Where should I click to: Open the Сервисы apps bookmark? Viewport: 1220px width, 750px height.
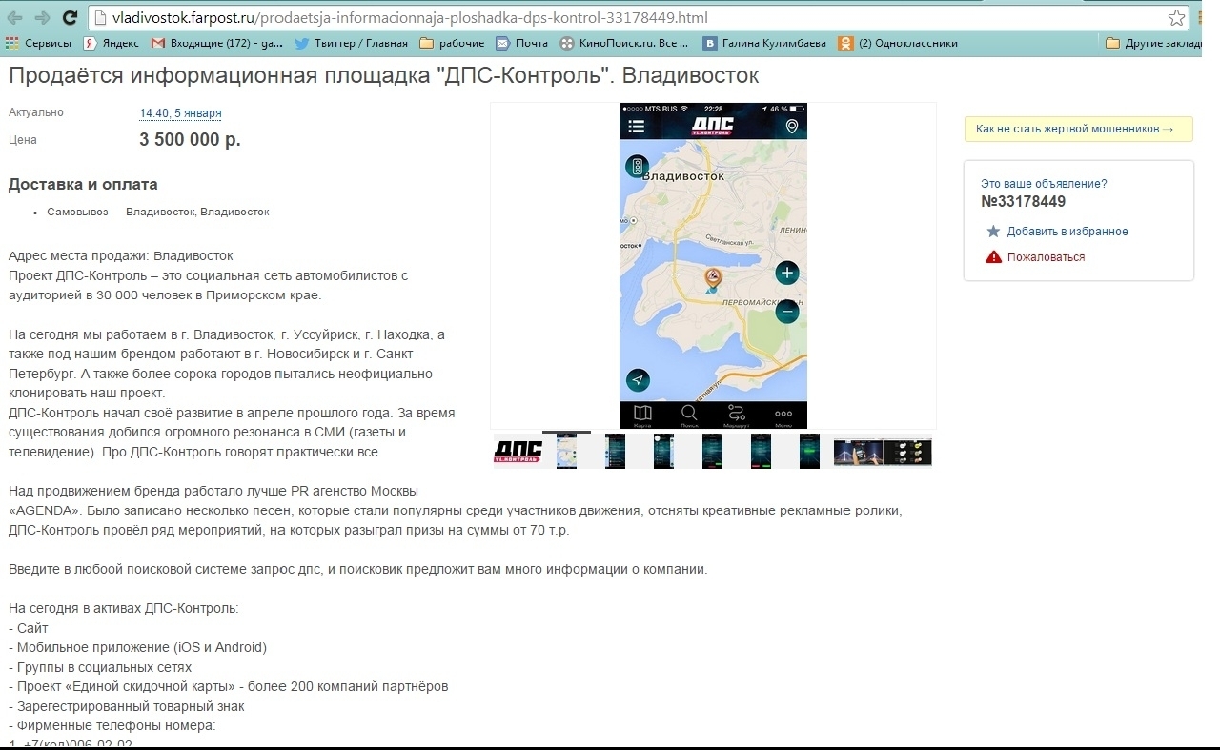click(x=38, y=43)
